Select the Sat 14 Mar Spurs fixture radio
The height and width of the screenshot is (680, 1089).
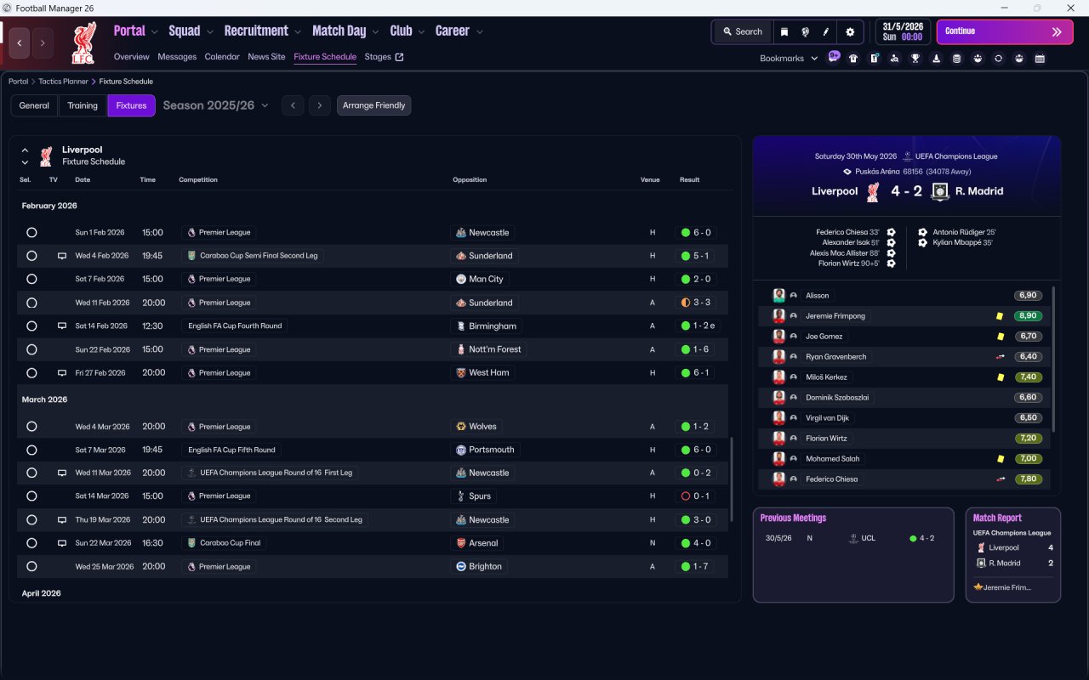tap(31, 496)
